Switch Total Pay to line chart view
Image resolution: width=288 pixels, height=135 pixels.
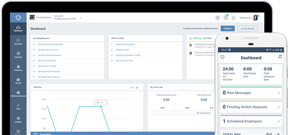tap(132, 88)
